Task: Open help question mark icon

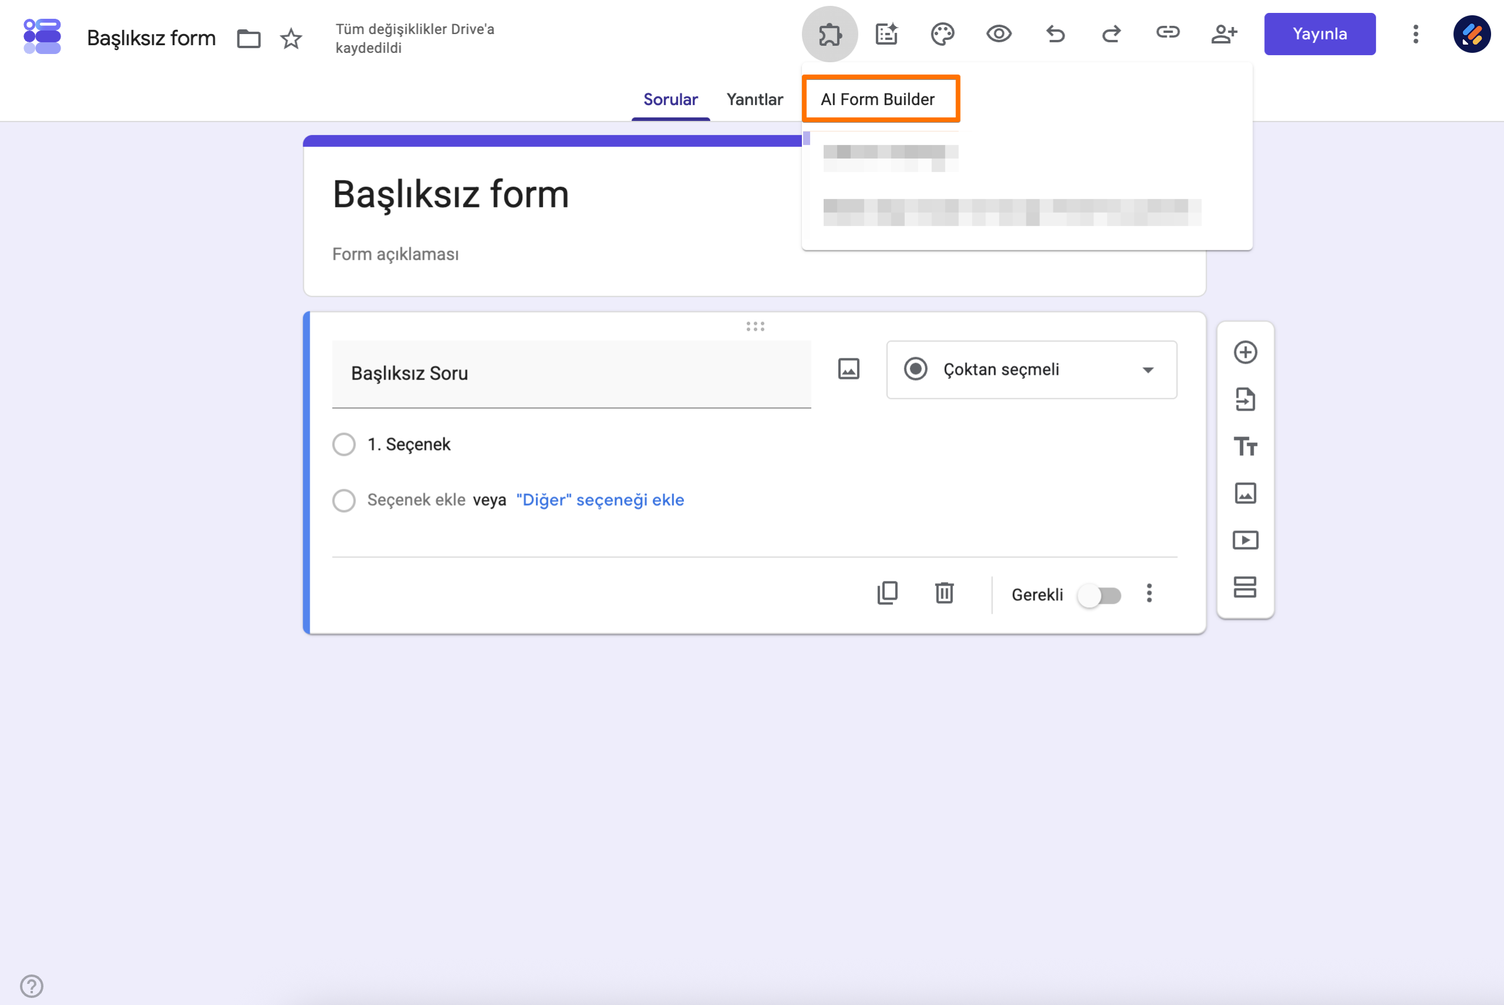Action: [31, 986]
